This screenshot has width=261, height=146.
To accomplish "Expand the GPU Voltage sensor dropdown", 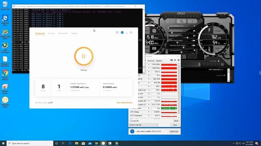I will [148, 112].
